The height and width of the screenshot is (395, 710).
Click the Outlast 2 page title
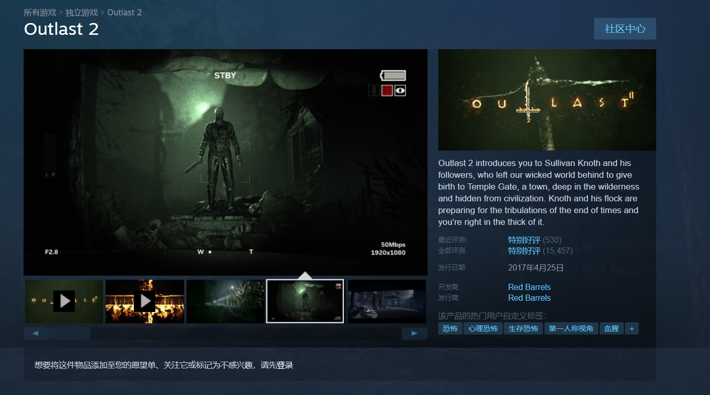click(x=62, y=29)
